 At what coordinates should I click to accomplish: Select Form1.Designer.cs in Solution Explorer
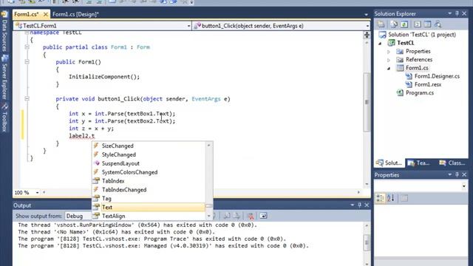point(437,76)
